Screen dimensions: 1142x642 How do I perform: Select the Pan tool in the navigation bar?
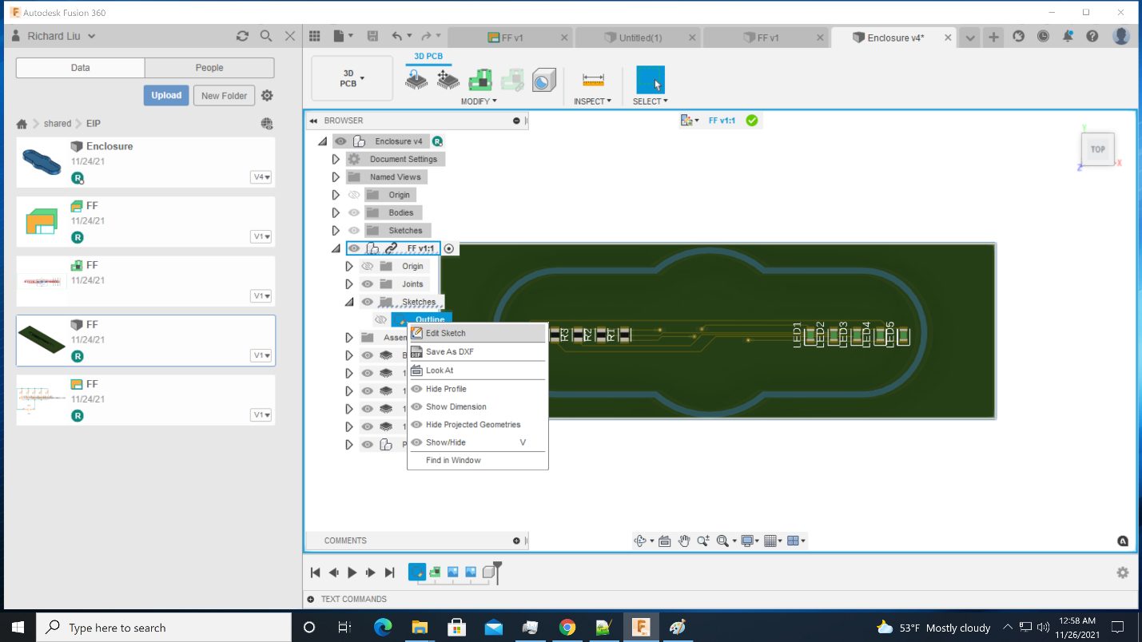[684, 541]
